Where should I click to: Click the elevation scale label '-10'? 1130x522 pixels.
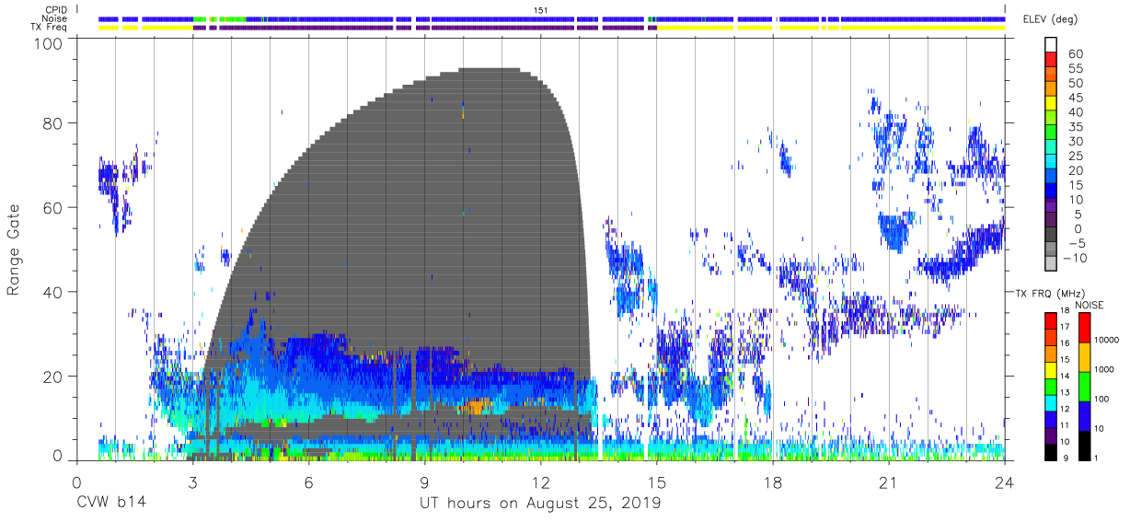(1076, 258)
